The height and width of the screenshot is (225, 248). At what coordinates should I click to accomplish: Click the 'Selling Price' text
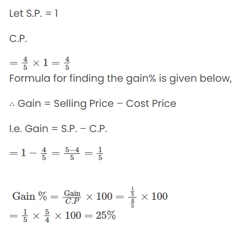point(83,104)
